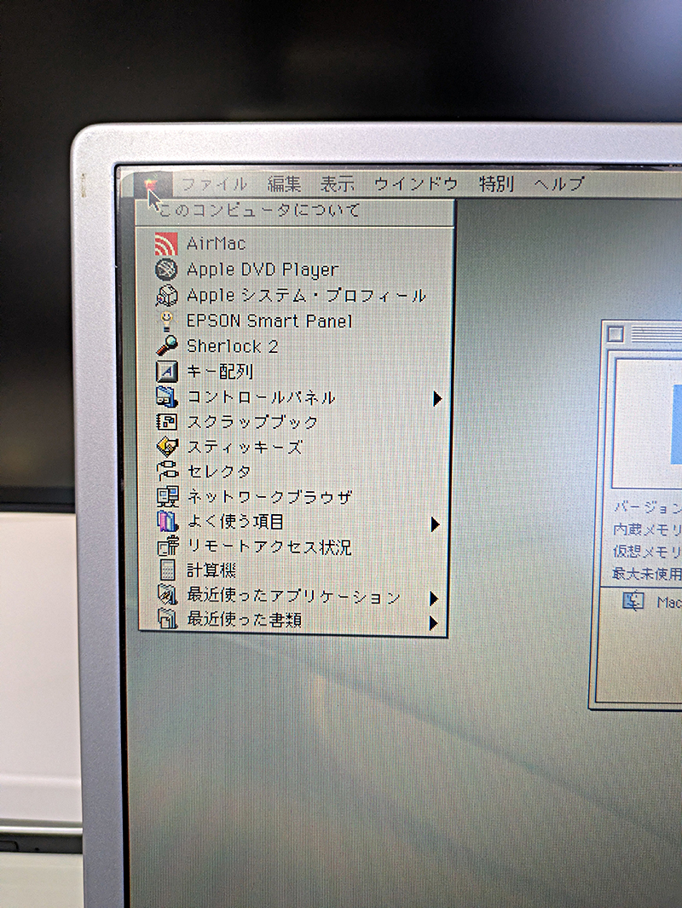The width and height of the screenshot is (682, 908).
Task: Open the 編集 menu in menu bar
Action: (284, 184)
